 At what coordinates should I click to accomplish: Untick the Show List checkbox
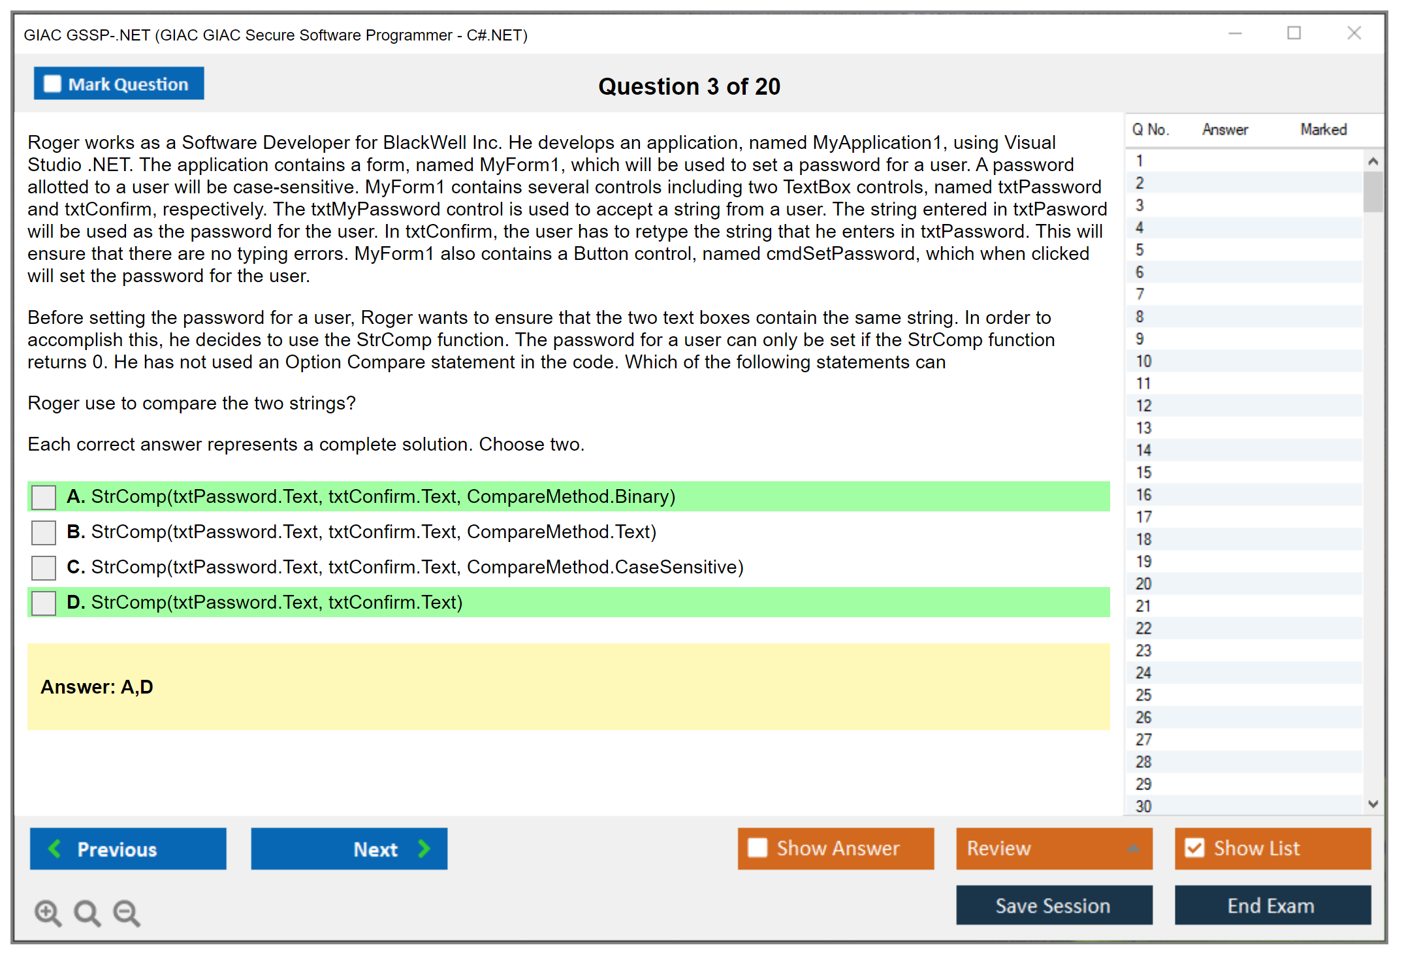1194,848
